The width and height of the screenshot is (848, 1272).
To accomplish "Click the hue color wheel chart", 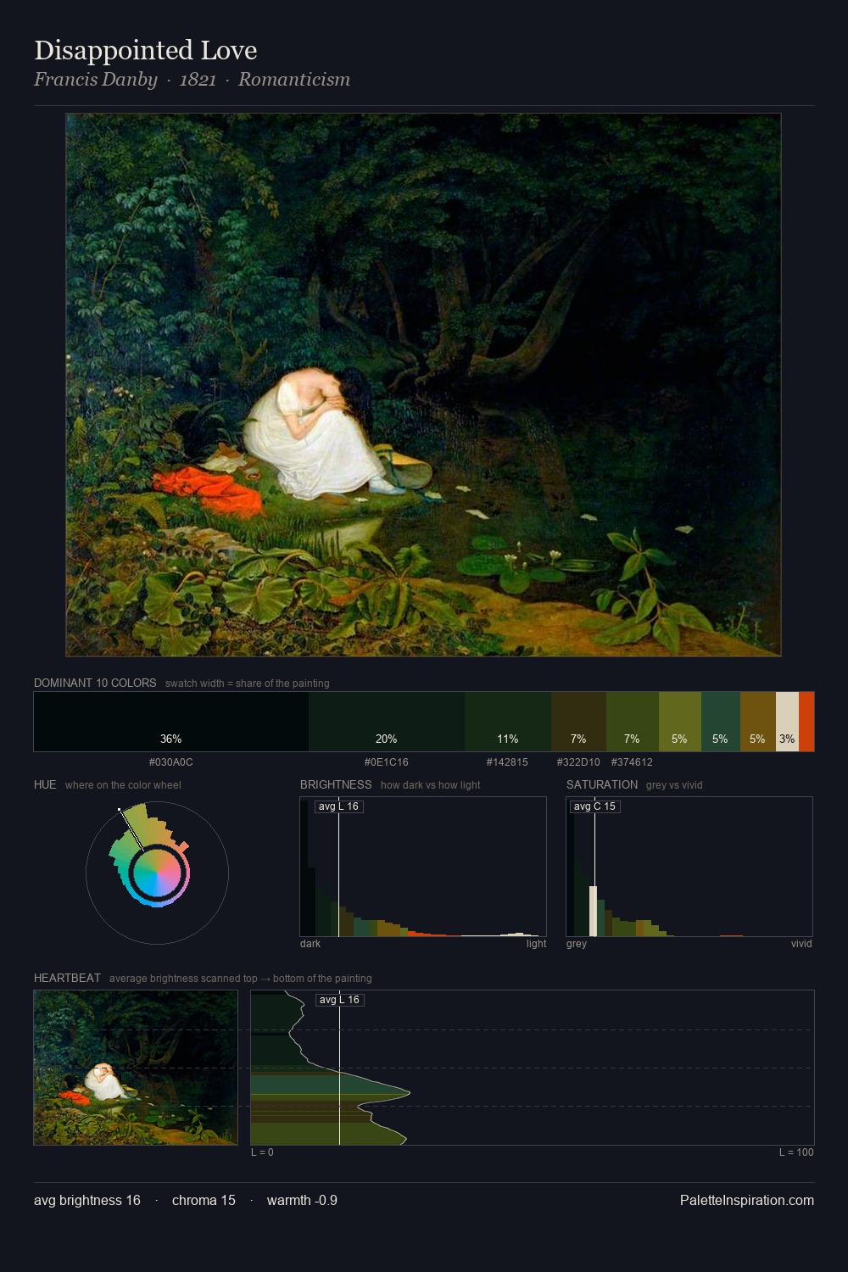I will click(157, 872).
